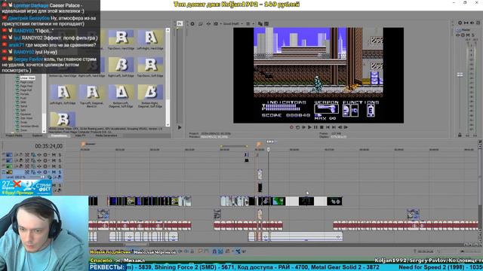Solo the Master bus
The width and height of the screenshot is (483, 271).
[x=473, y=35]
